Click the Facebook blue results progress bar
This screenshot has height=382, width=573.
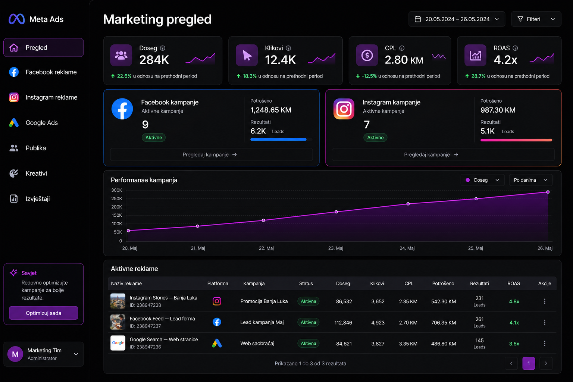[278, 140]
